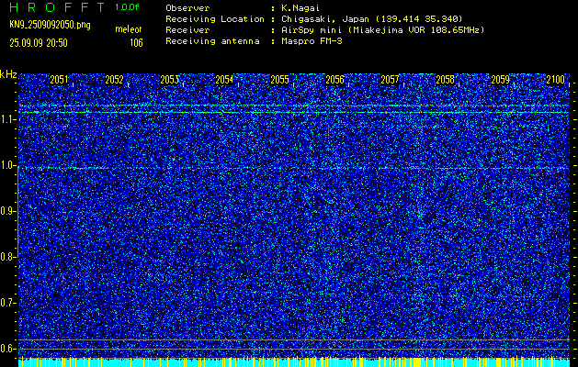Screen dimensions: 578x367
Task: Click the Receiving Location label
Action: point(215,19)
